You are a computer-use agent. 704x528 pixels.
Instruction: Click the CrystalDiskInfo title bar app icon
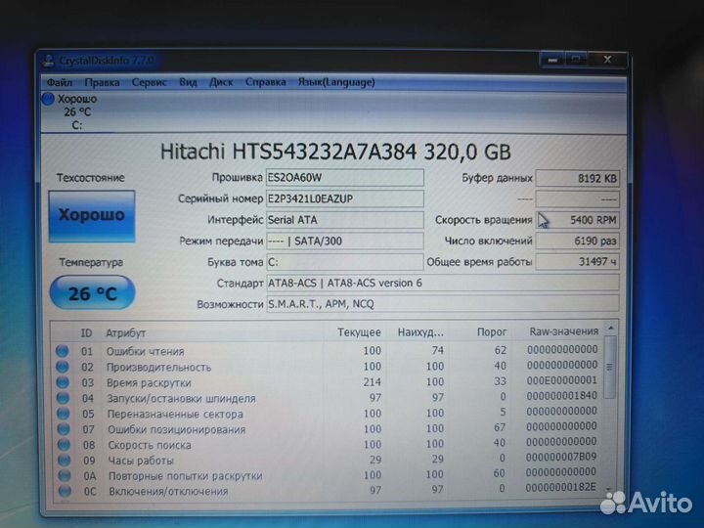tap(48, 61)
